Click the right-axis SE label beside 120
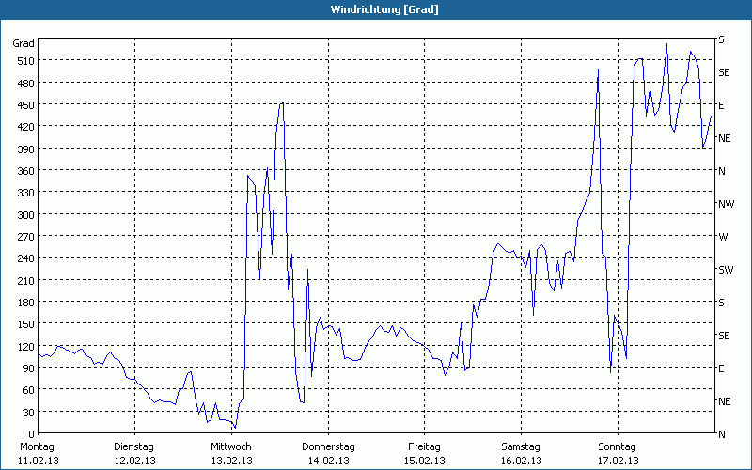This screenshot has height=470, width=752. pyautogui.click(x=724, y=336)
